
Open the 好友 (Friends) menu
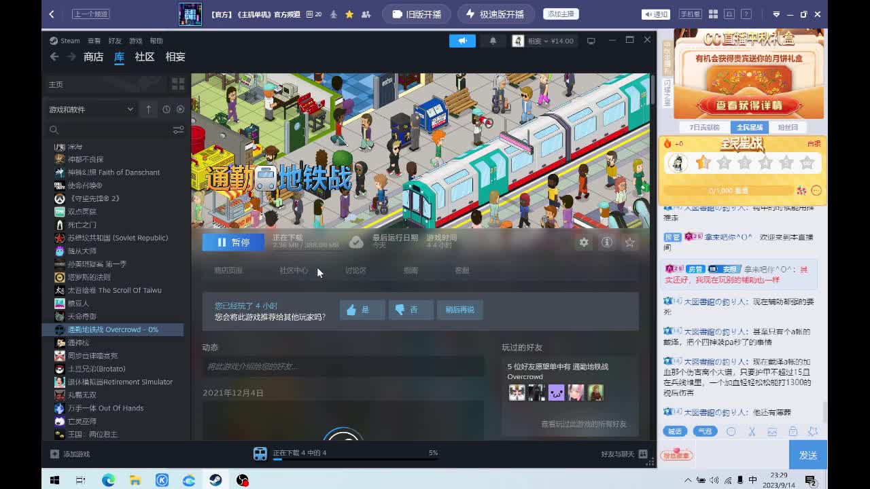[115, 41]
